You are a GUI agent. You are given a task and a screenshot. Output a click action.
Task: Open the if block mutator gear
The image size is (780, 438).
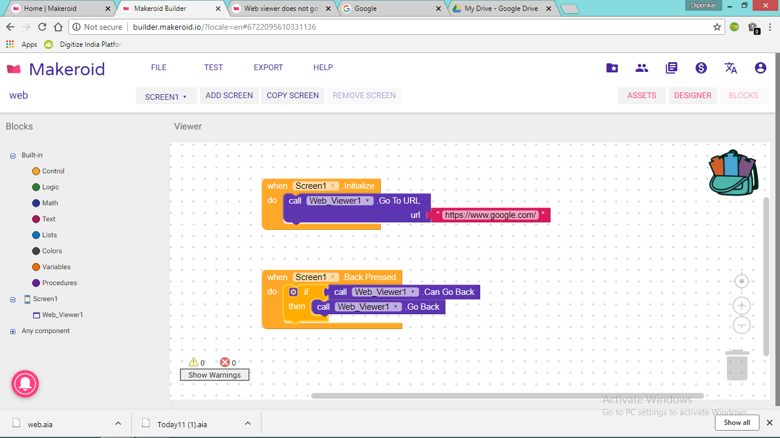click(x=293, y=292)
